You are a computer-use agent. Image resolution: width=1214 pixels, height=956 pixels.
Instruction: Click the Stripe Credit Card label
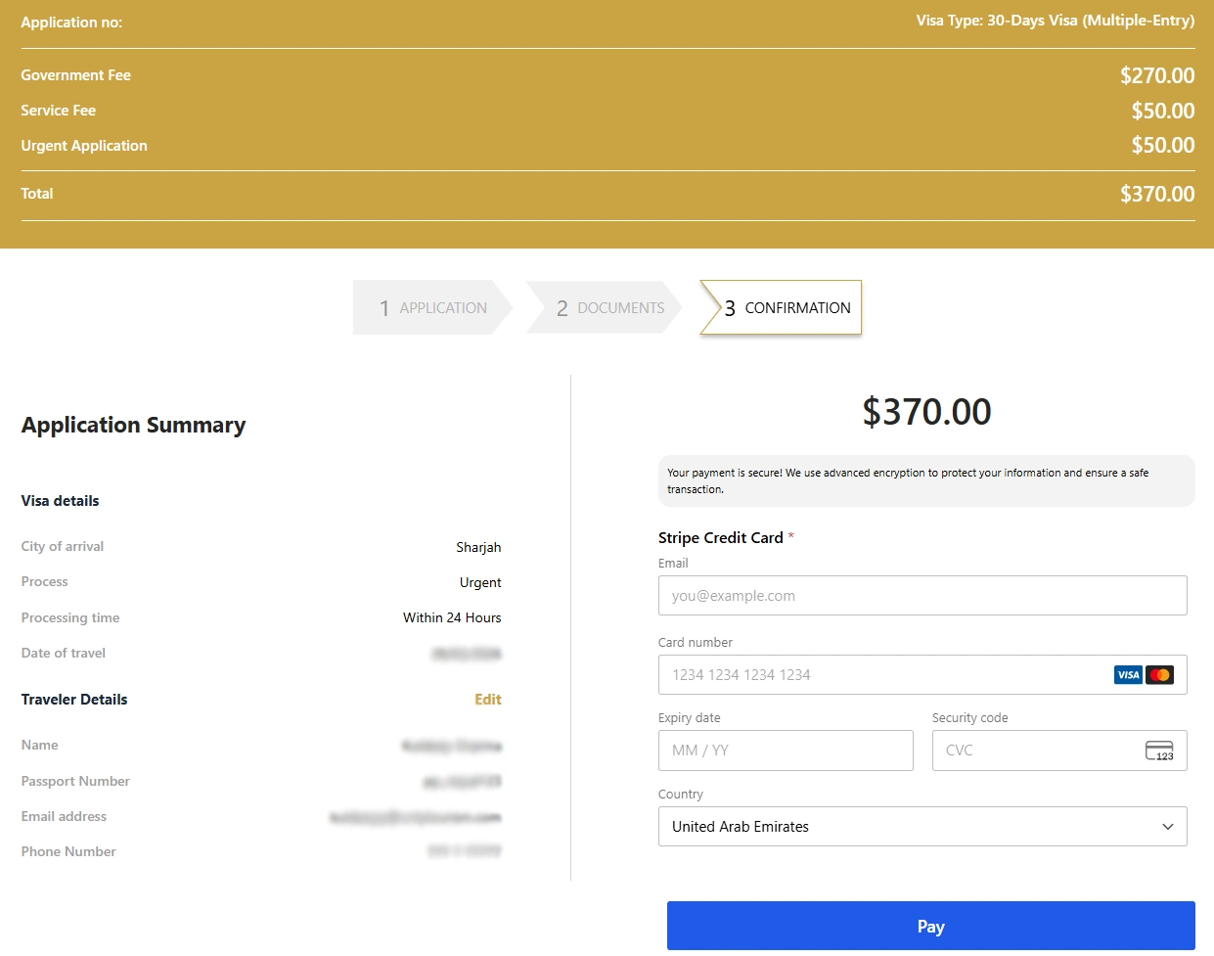719,537
